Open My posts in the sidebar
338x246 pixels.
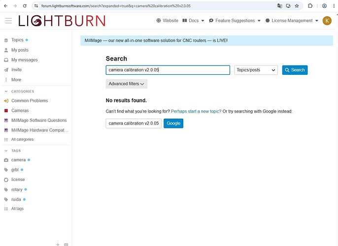20,50
